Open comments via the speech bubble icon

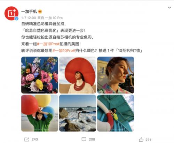pos(84,139)
